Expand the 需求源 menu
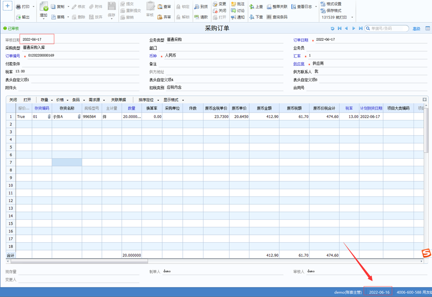Image resolution: width=432 pixels, height=297 pixels. point(104,100)
